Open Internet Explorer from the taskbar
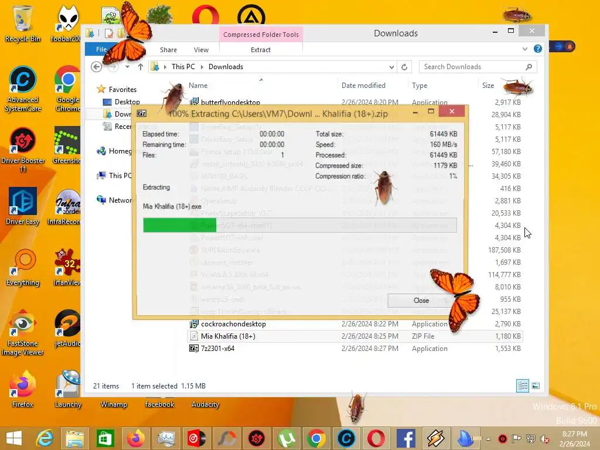The image size is (600, 450). 45,438
